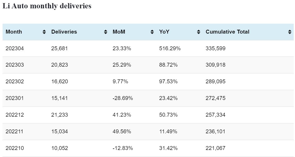Select the 202304 month cell

click(x=15, y=48)
